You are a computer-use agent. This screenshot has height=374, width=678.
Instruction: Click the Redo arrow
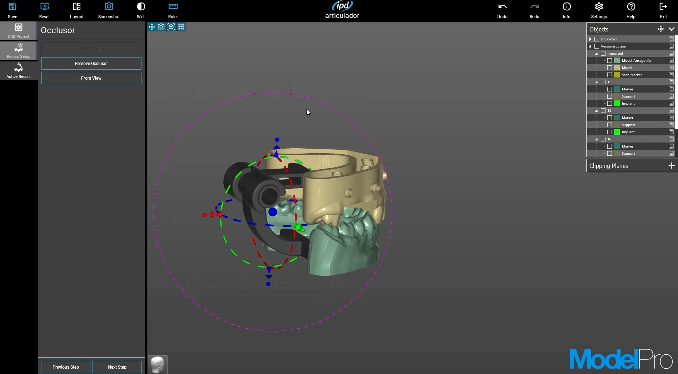(535, 7)
